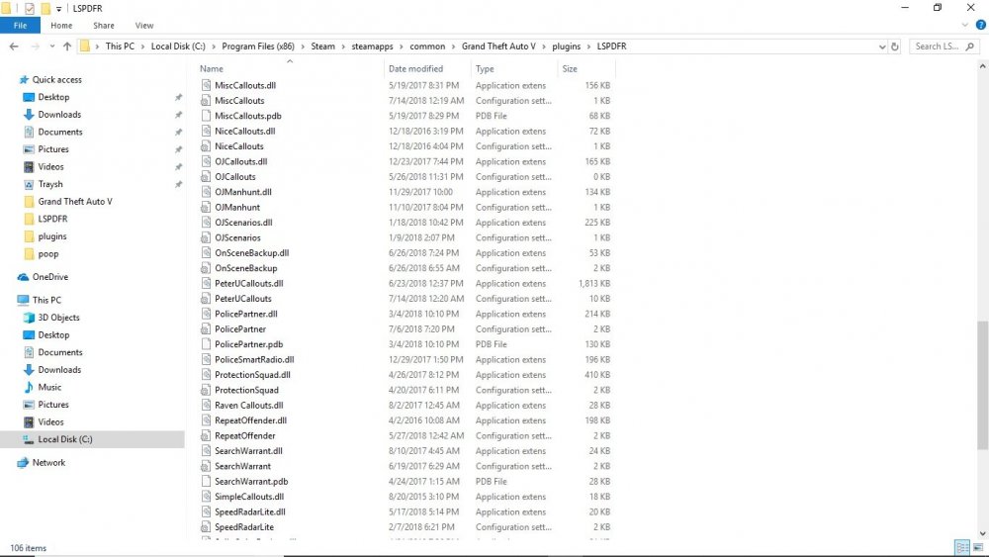Select Grand Theft Auto V breadcrumb
Image resolution: width=989 pixels, height=557 pixels.
click(498, 46)
